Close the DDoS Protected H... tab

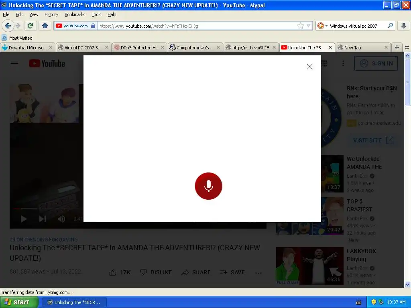[x=163, y=47]
